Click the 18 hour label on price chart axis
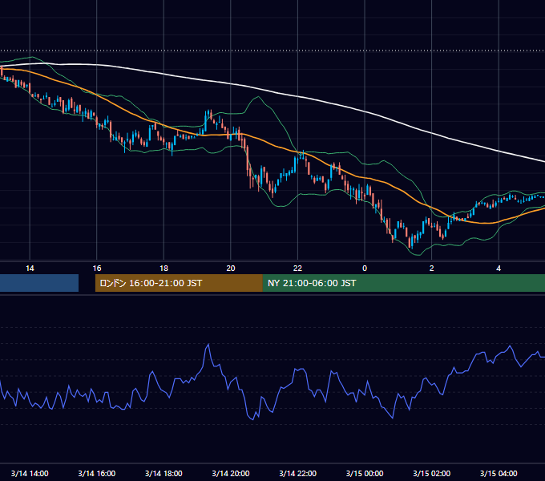The height and width of the screenshot is (481, 545). (163, 269)
